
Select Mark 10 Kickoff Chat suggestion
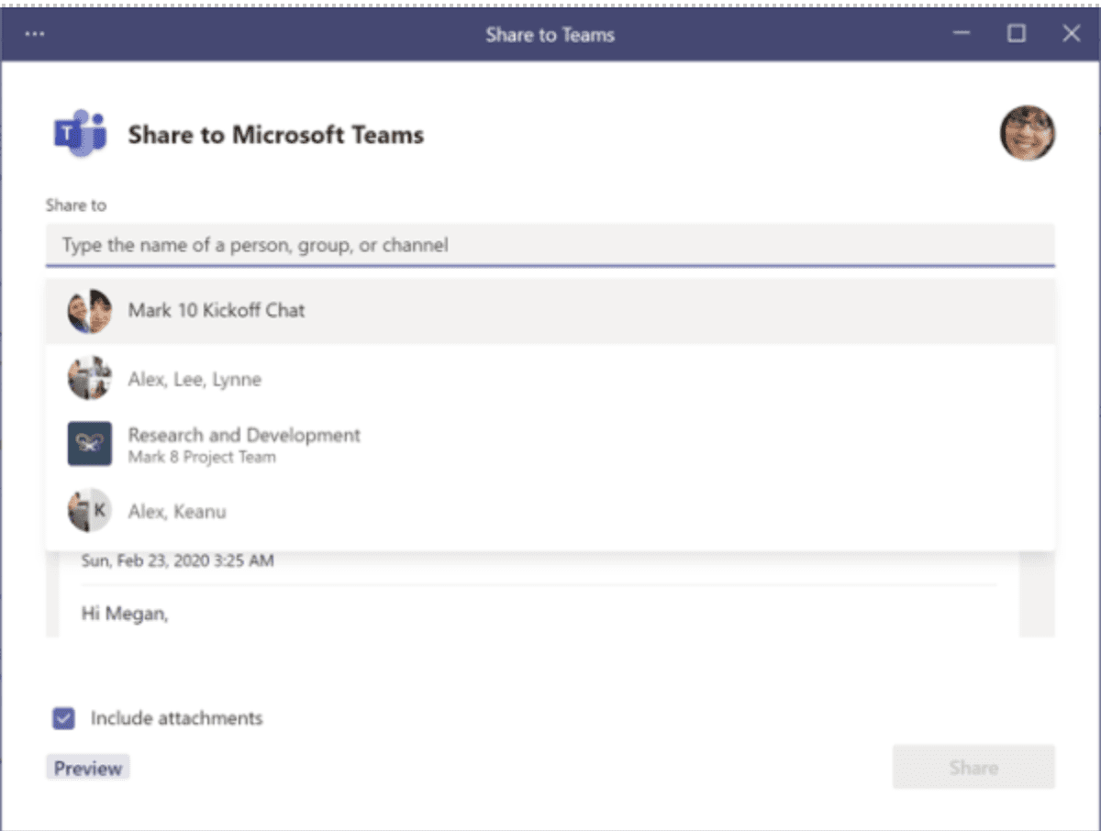(x=550, y=311)
